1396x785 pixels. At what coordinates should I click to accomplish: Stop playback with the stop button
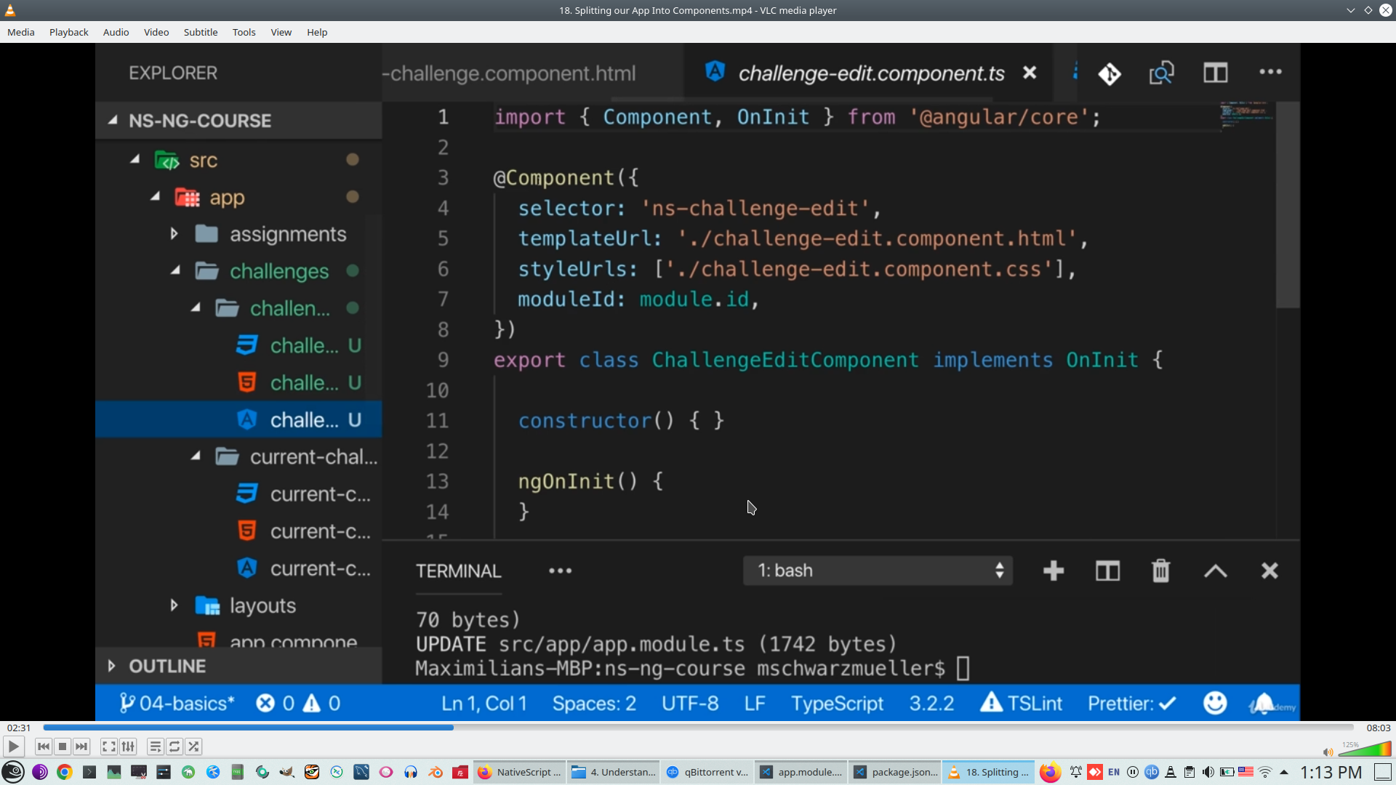(63, 746)
